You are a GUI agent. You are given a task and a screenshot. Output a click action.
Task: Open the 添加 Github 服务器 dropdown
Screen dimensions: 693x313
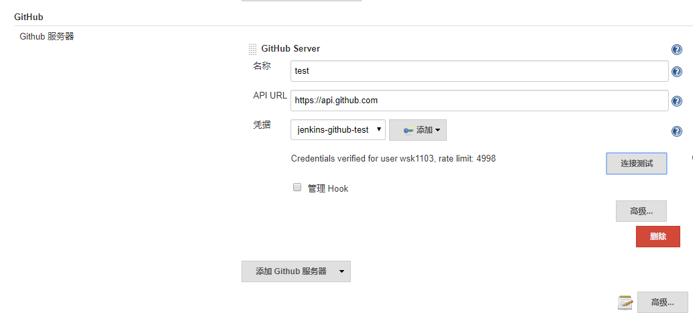coord(296,271)
